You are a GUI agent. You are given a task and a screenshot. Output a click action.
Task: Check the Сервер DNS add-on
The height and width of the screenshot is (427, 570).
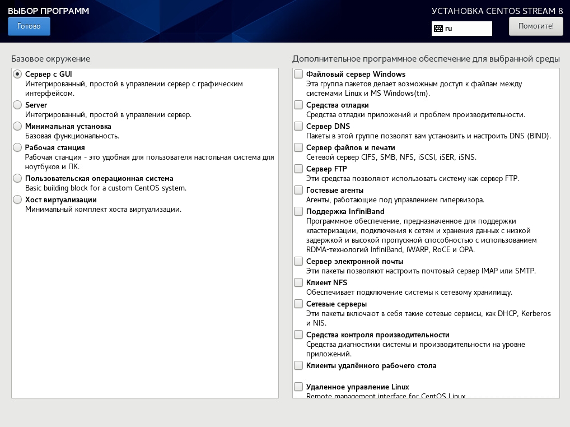click(298, 126)
